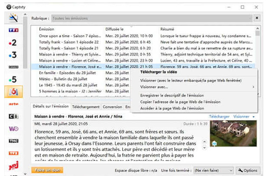267x176 pixels.
Task: Expand the Visionner arrow menu
Action: coord(254,117)
